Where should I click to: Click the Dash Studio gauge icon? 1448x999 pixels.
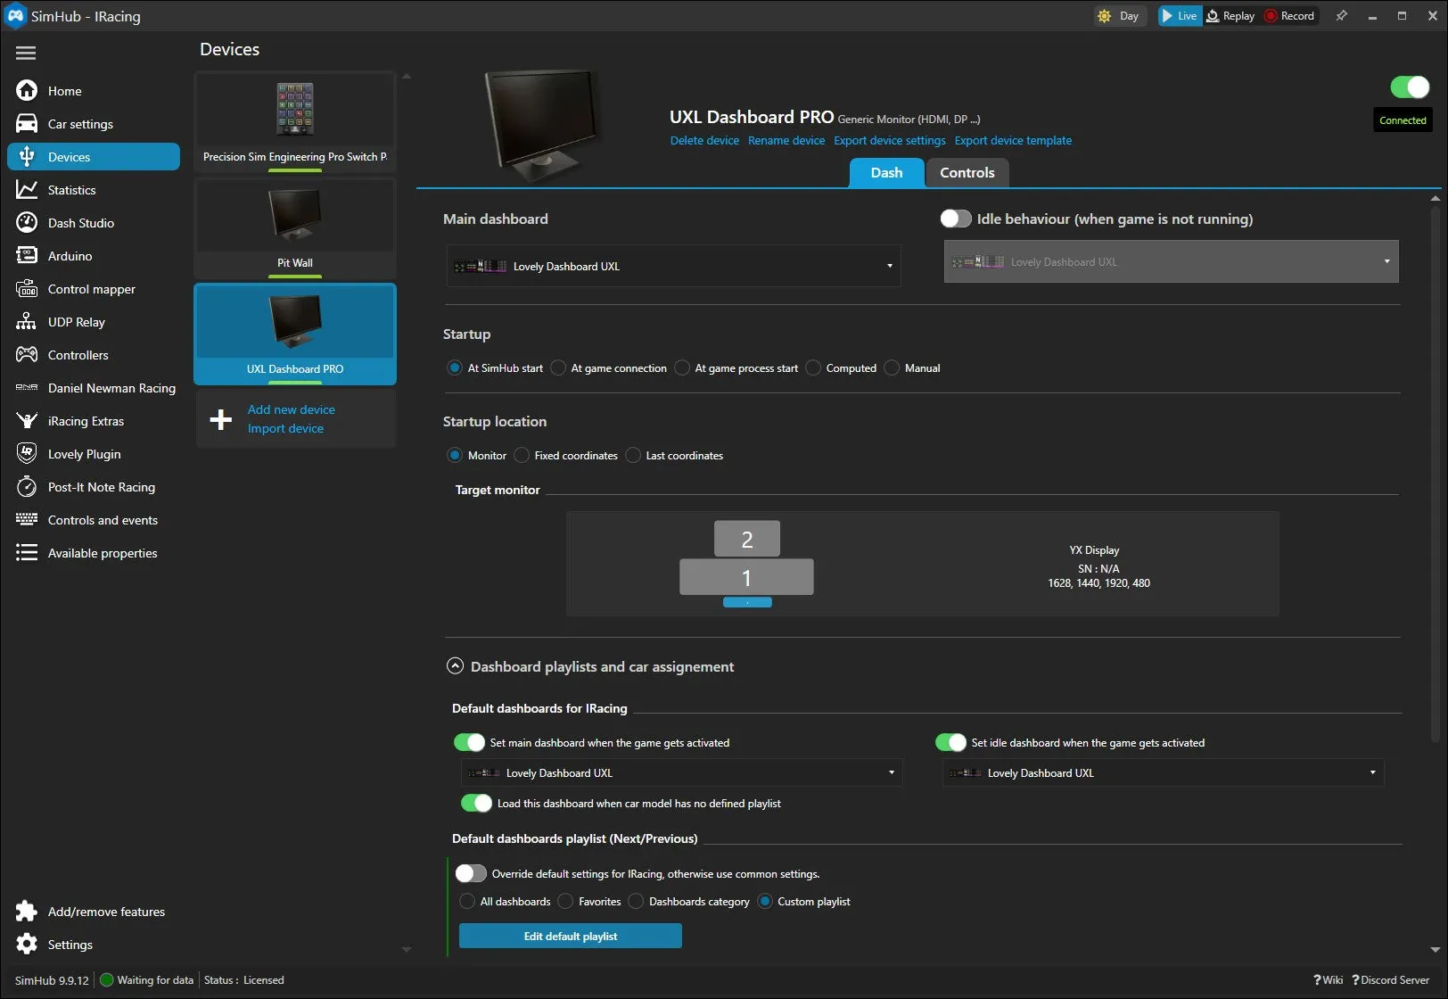pos(27,223)
